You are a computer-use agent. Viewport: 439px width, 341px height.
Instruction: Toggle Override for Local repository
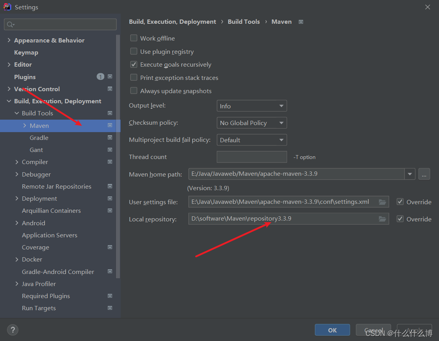(400, 219)
